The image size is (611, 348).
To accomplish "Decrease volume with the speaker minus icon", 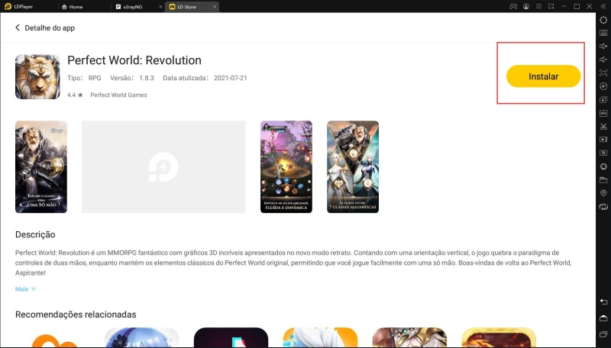I will 603,60.
